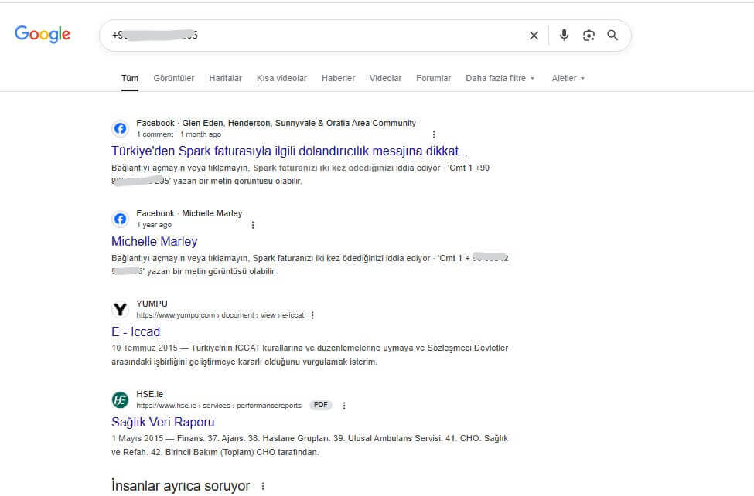This screenshot has height=496, width=754.
Task: Open the Sağlık Veri Raporu result
Action: [163, 422]
